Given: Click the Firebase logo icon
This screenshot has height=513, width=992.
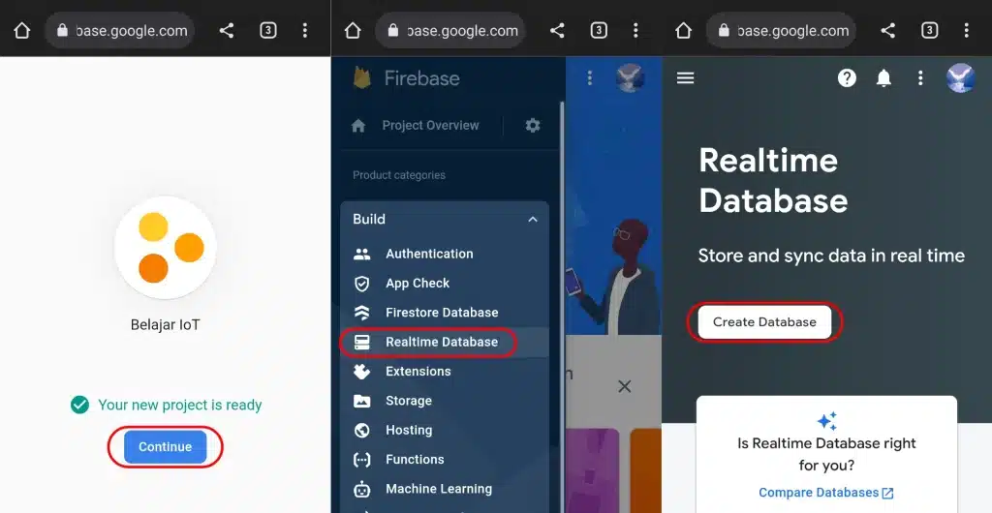Looking at the screenshot, I should 362,78.
